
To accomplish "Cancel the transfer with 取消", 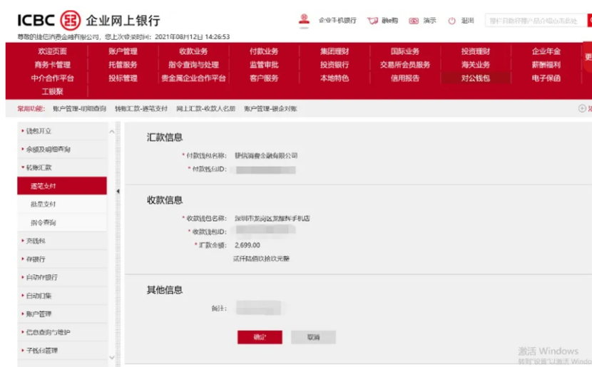I will click(x=313, y=337).
